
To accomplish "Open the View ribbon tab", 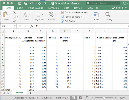I will coord(90,8).
